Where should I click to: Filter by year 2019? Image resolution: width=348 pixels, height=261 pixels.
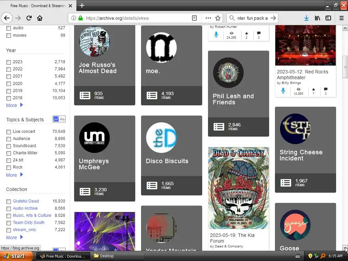(x=8, y=91)
